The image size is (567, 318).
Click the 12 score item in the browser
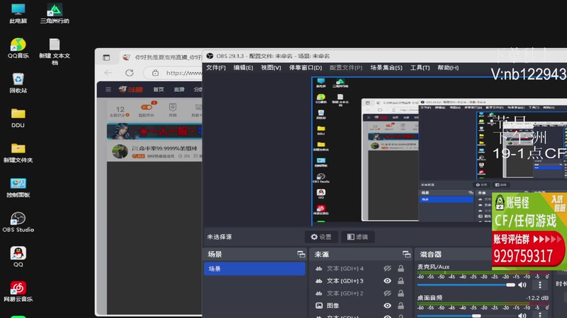click(120, 111)
